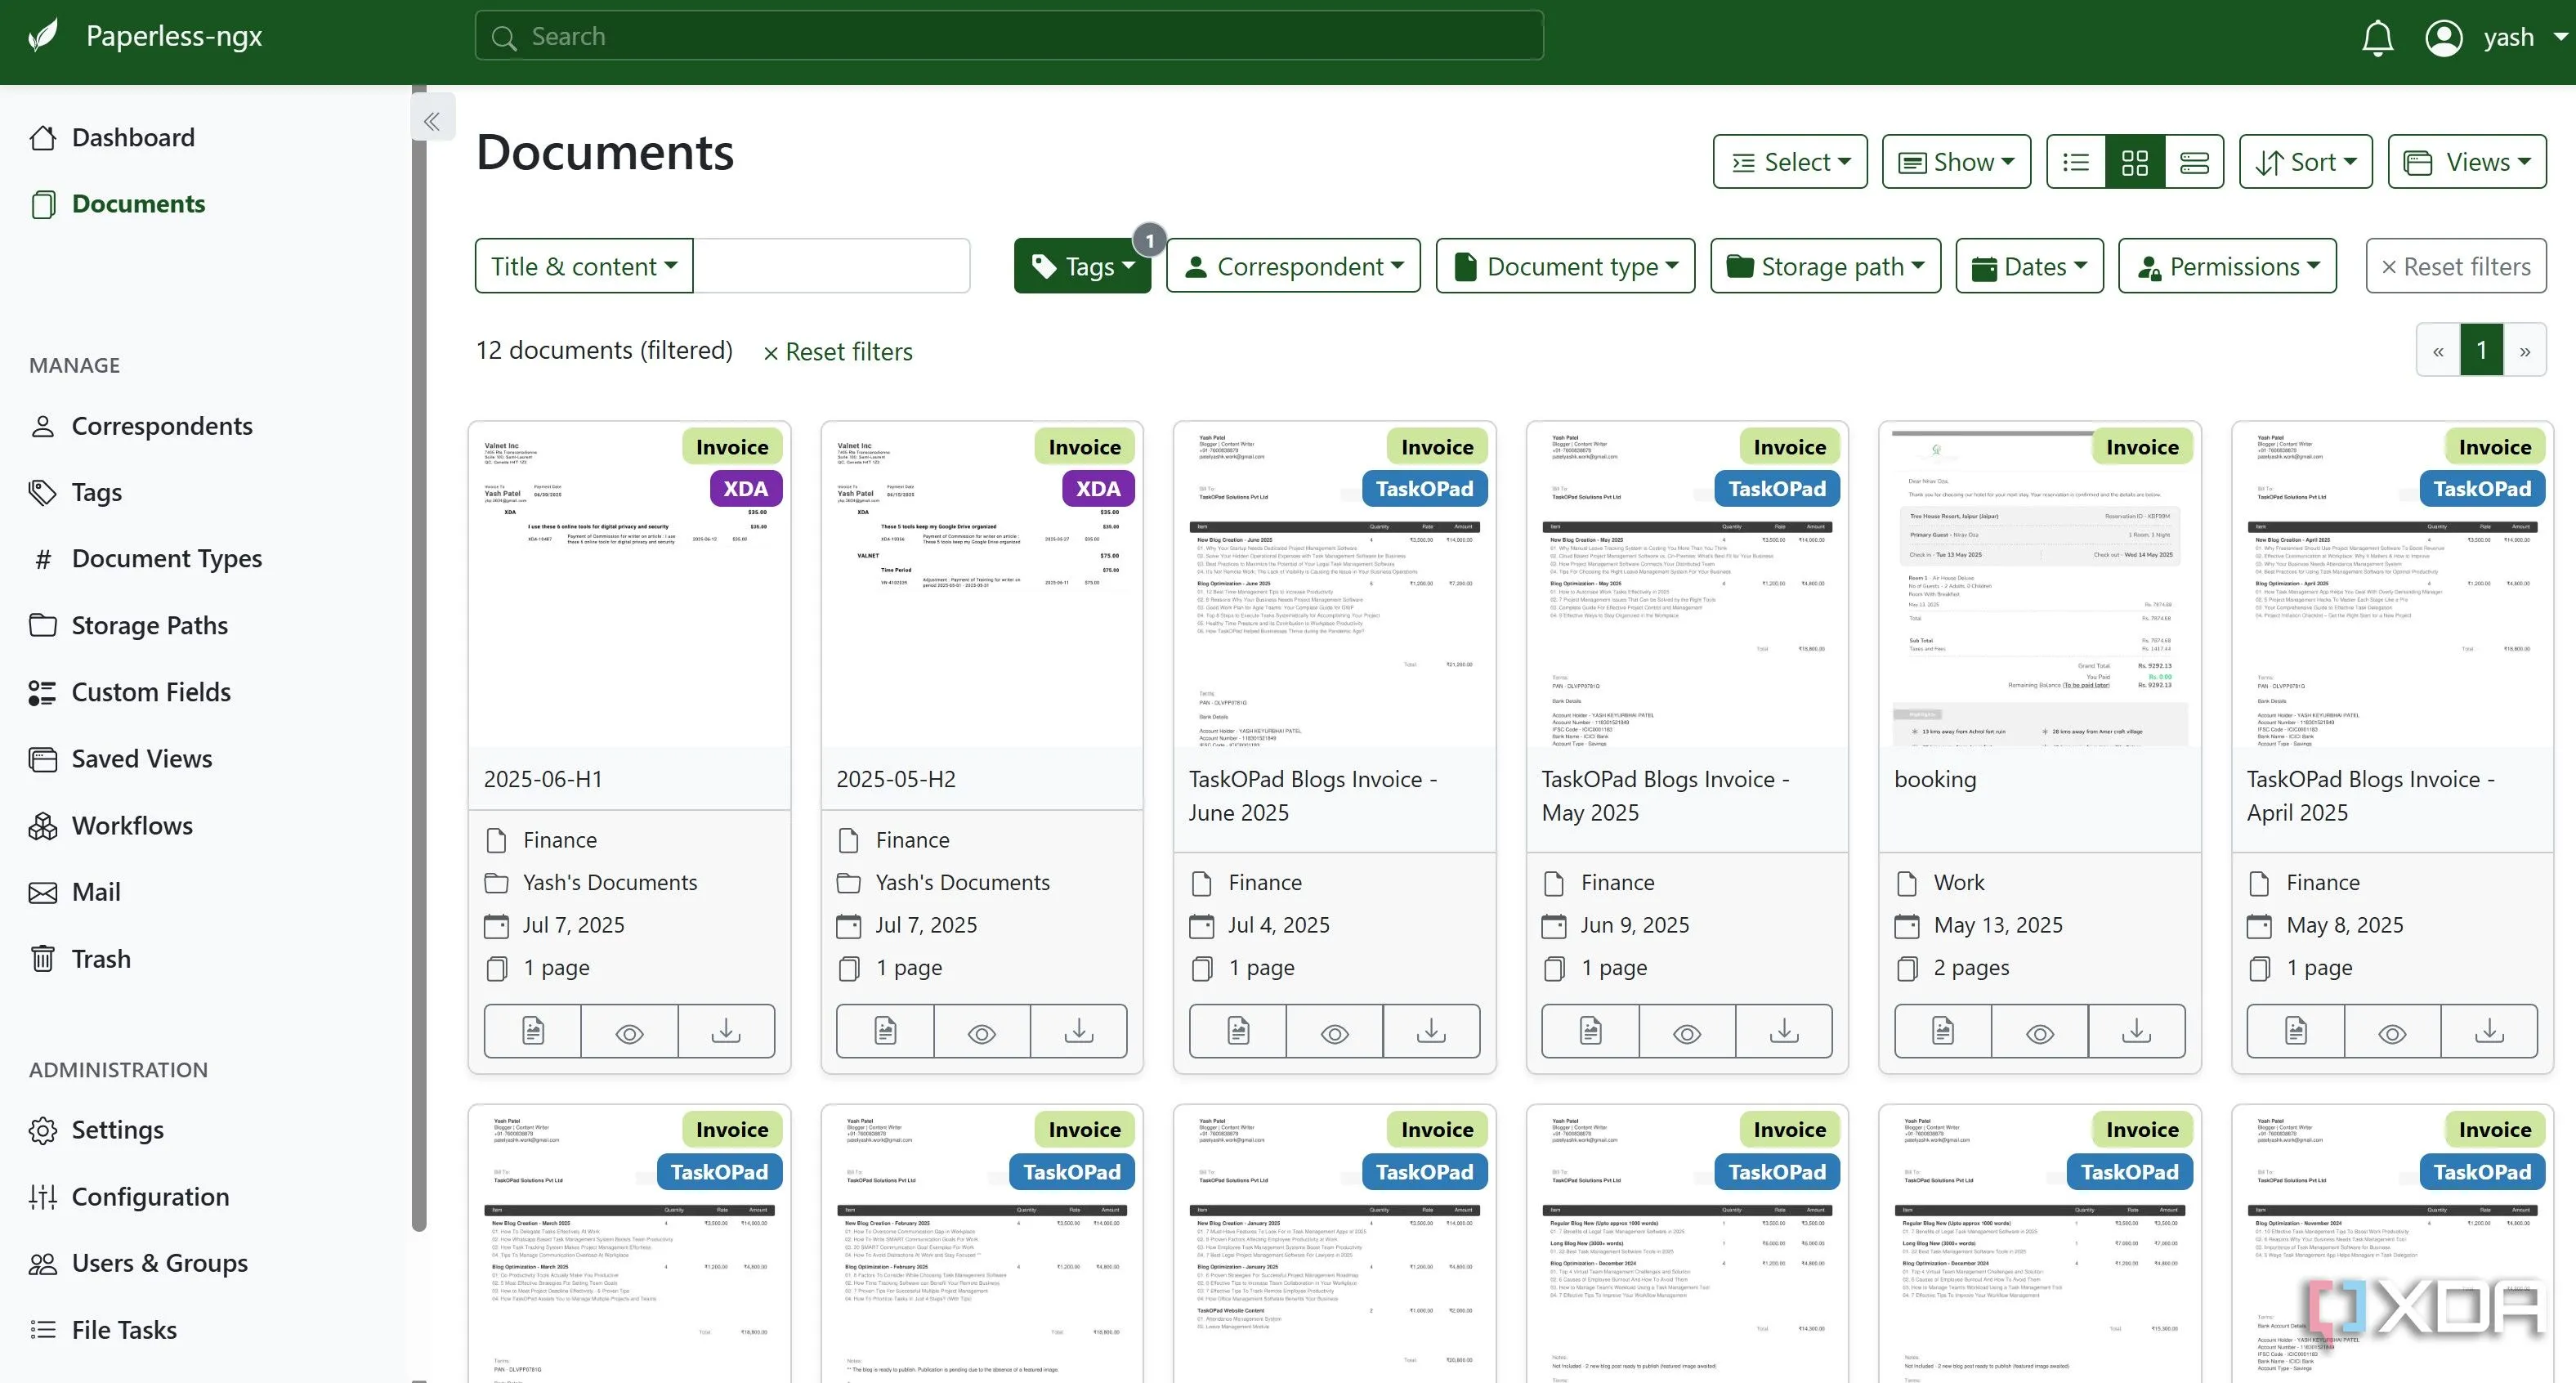Switch documents to list view layout
This screenshot has width=2576, height=1383.
[2075, 161]
